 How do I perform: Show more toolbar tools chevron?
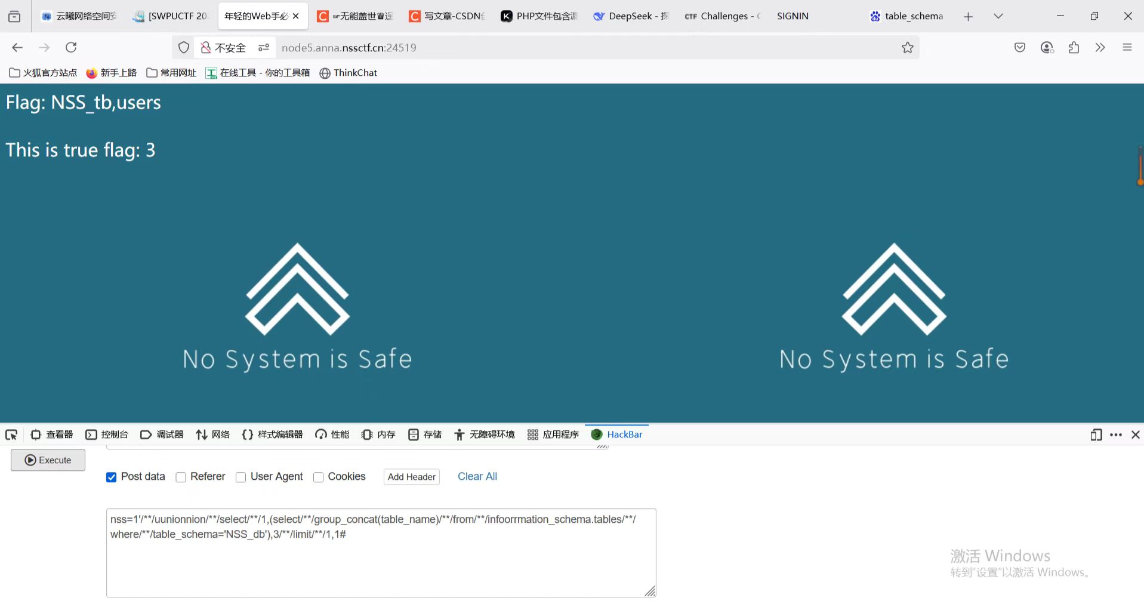click(x=1100, y=47)
